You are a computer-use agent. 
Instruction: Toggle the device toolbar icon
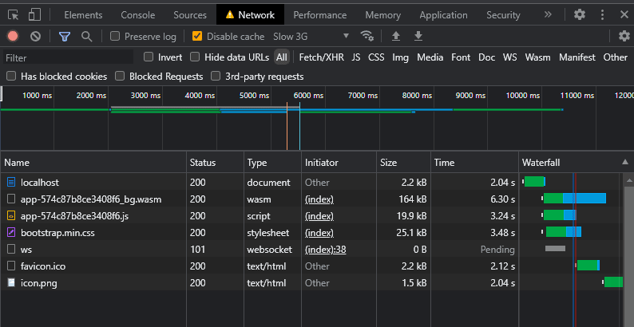click(x=35, y=14)
